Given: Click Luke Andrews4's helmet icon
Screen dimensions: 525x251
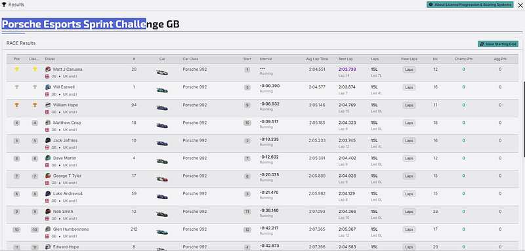Looking at the screenshot, I should click(48, 193).
